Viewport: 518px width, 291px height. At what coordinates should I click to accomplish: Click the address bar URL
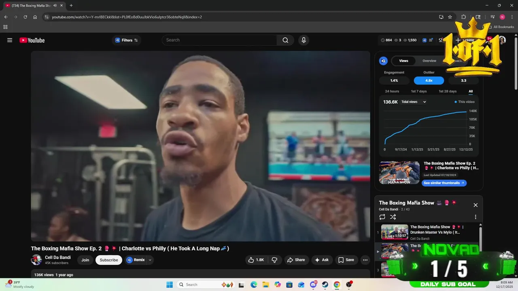[127, 17]
